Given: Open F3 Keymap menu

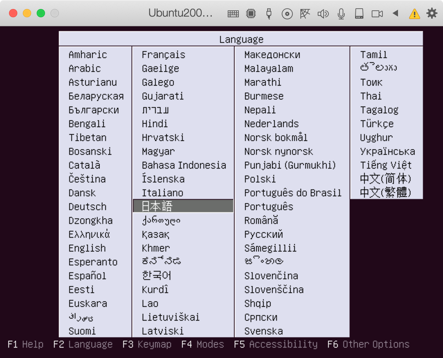Looking at the screenshot, I should (147, 345).
